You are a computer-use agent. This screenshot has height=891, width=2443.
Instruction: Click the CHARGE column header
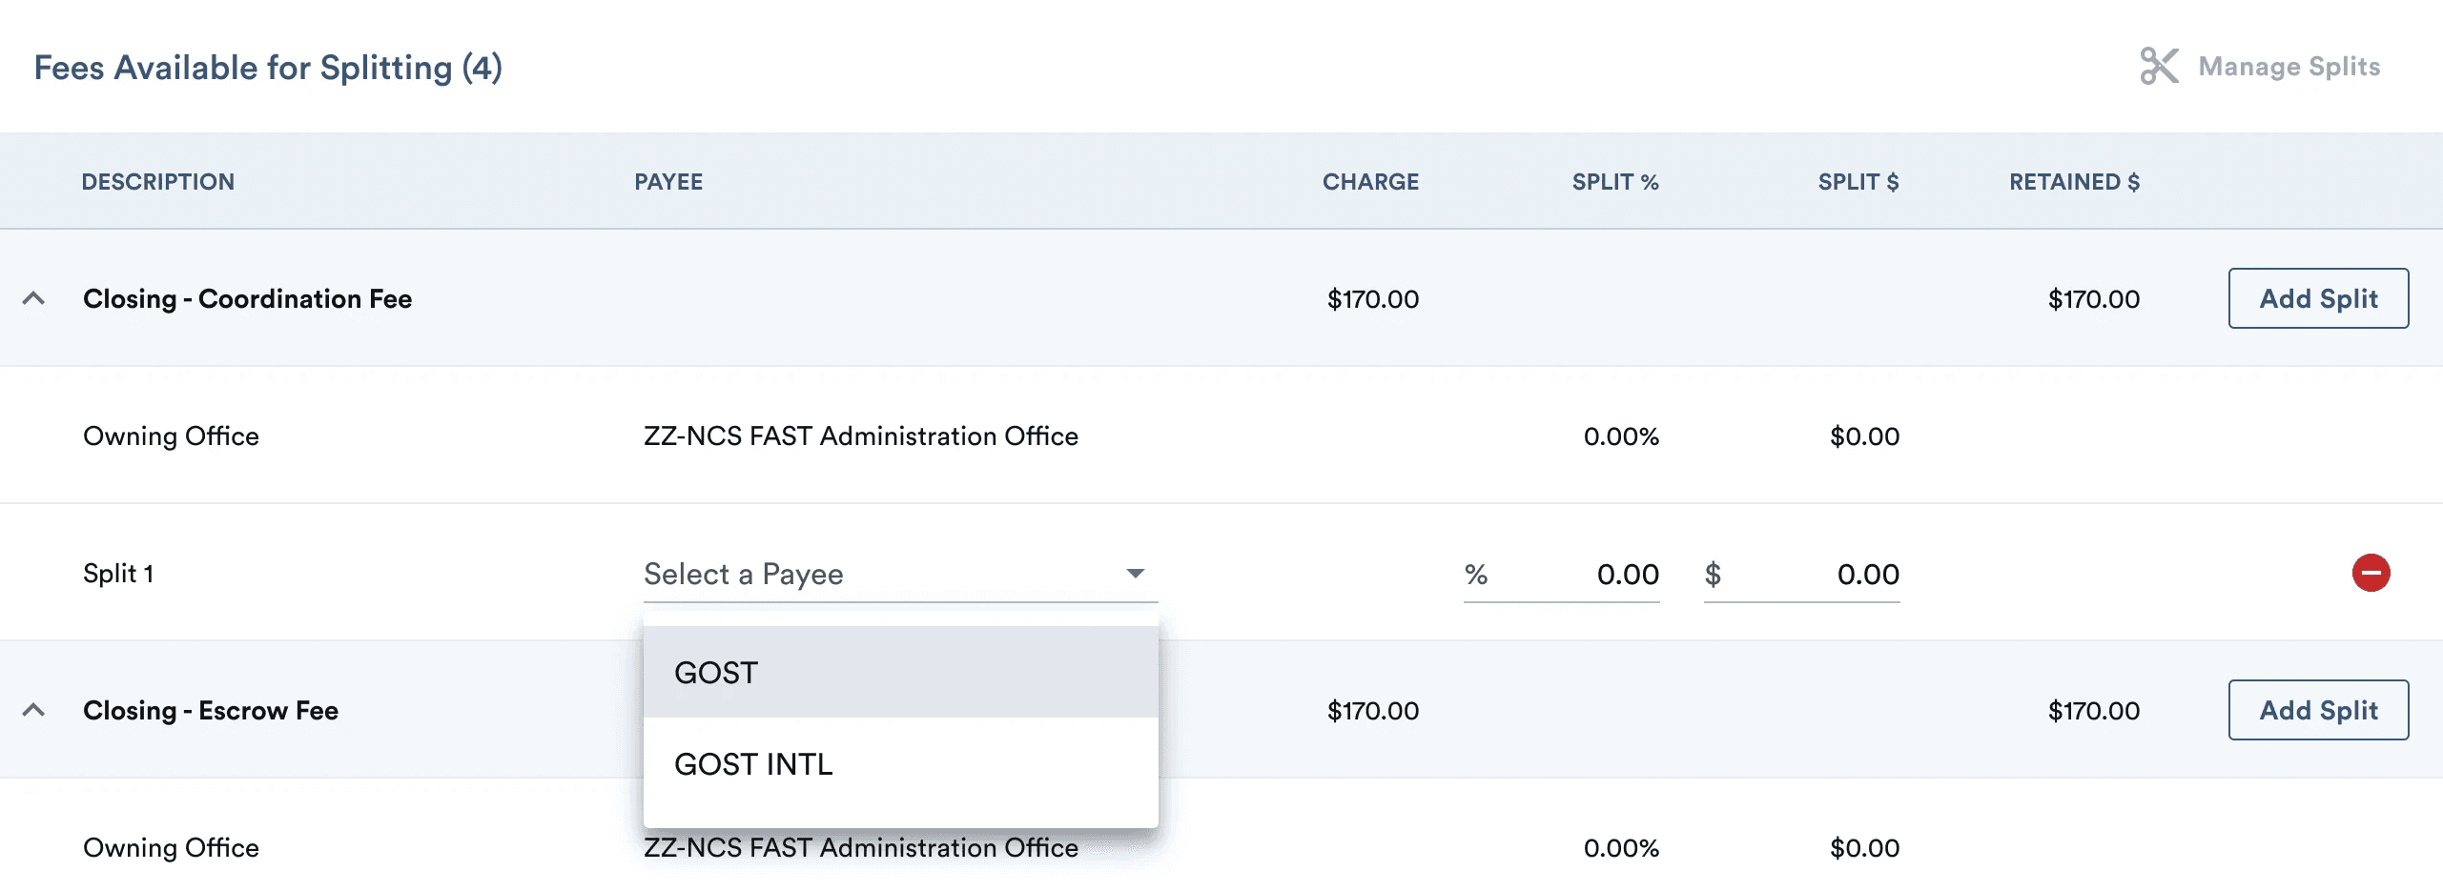[x=1370, y=182]
